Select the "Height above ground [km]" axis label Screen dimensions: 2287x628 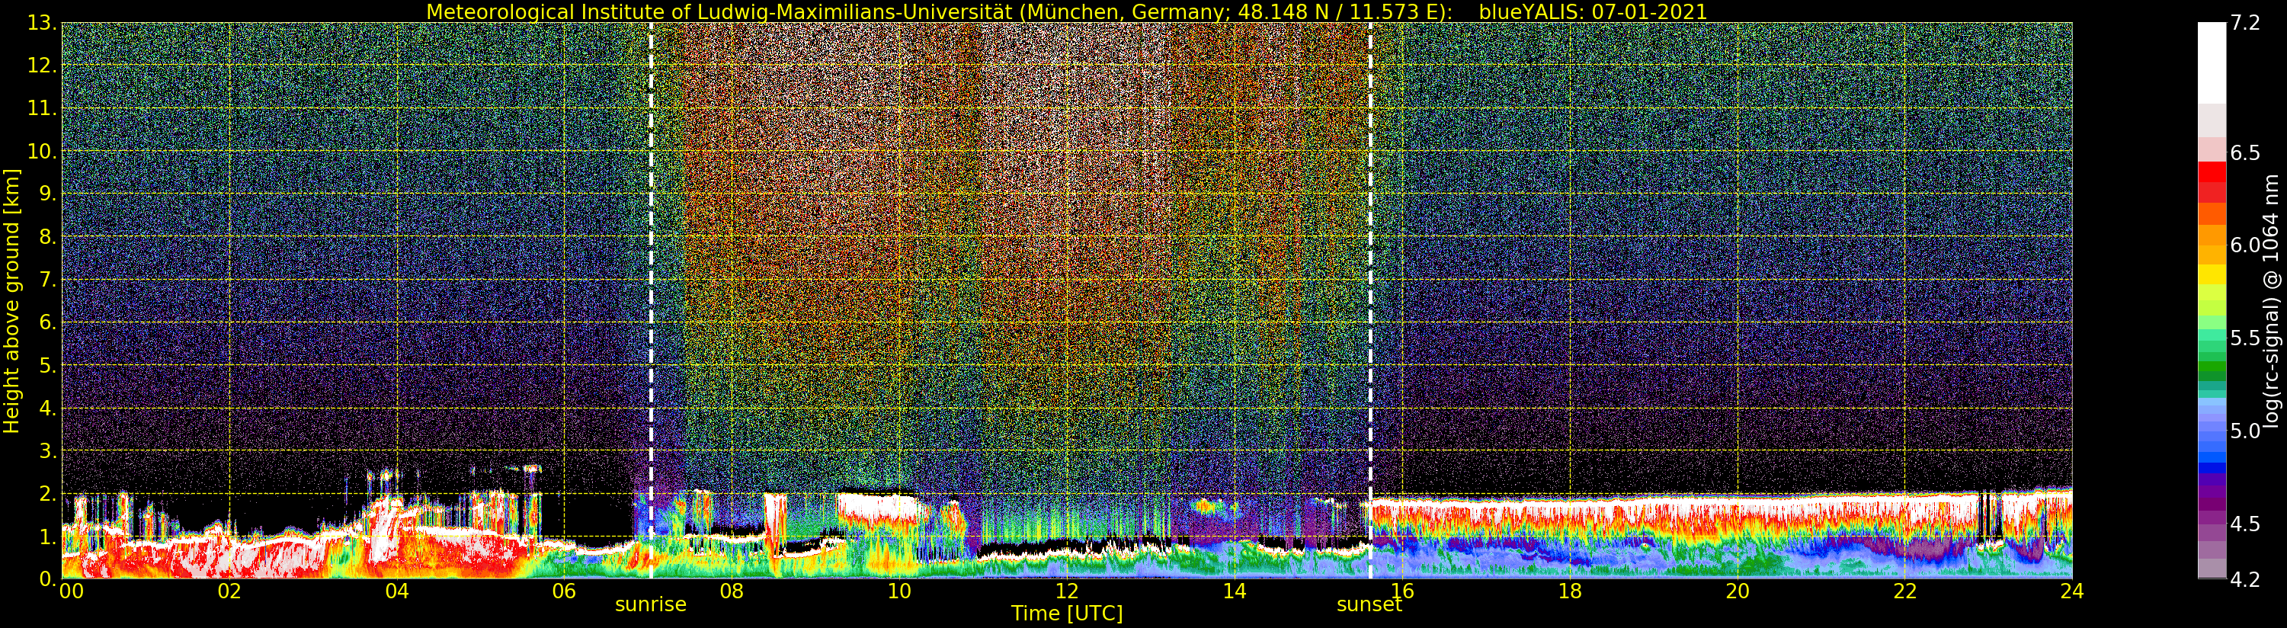[x=11, y=300]
